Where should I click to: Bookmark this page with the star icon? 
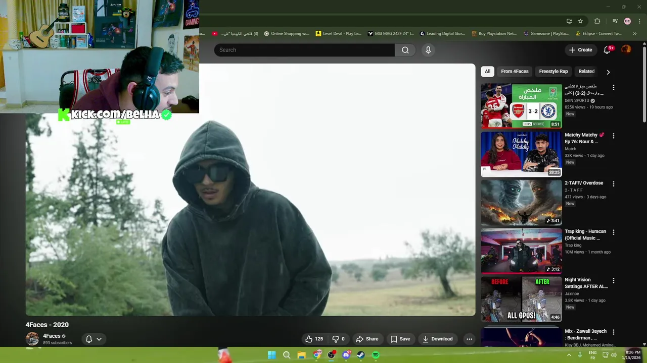pyautogui.click(x=580, y=21)
